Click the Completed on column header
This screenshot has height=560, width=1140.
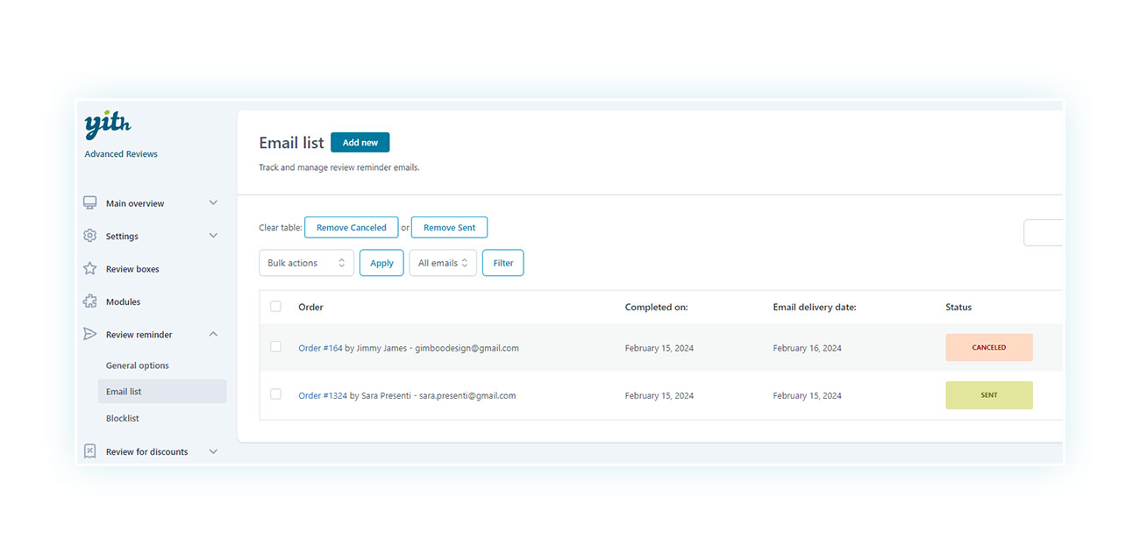[656, 307]
